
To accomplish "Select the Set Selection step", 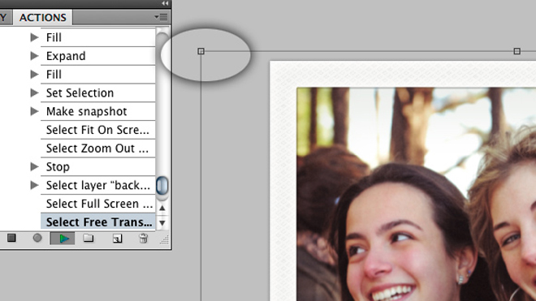I will pyautogui.click(x=97, y=92).
